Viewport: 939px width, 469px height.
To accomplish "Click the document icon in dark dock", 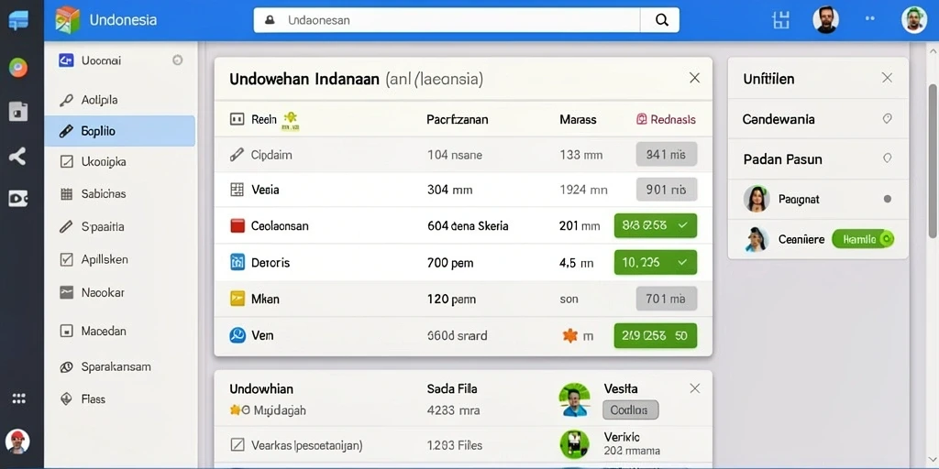I will click(18, 111).
